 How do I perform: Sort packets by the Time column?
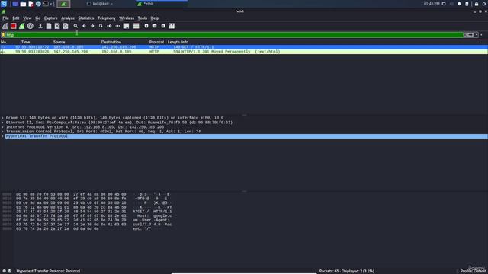(x=25, y=42)
